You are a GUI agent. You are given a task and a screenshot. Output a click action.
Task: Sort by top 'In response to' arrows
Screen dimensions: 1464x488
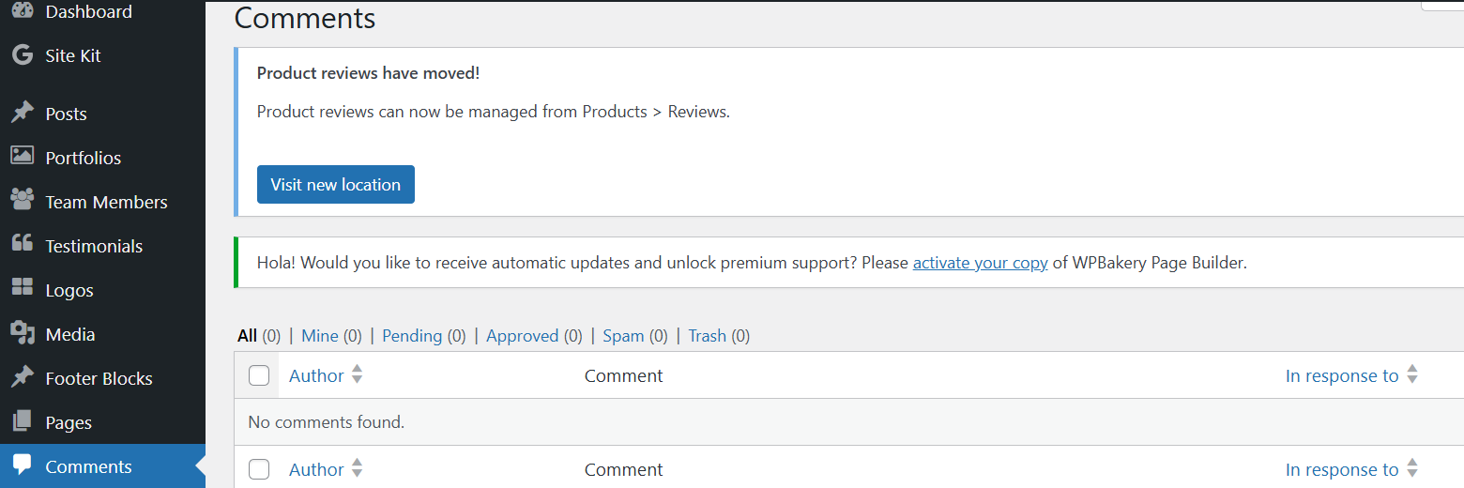[x=1412, y=375]
